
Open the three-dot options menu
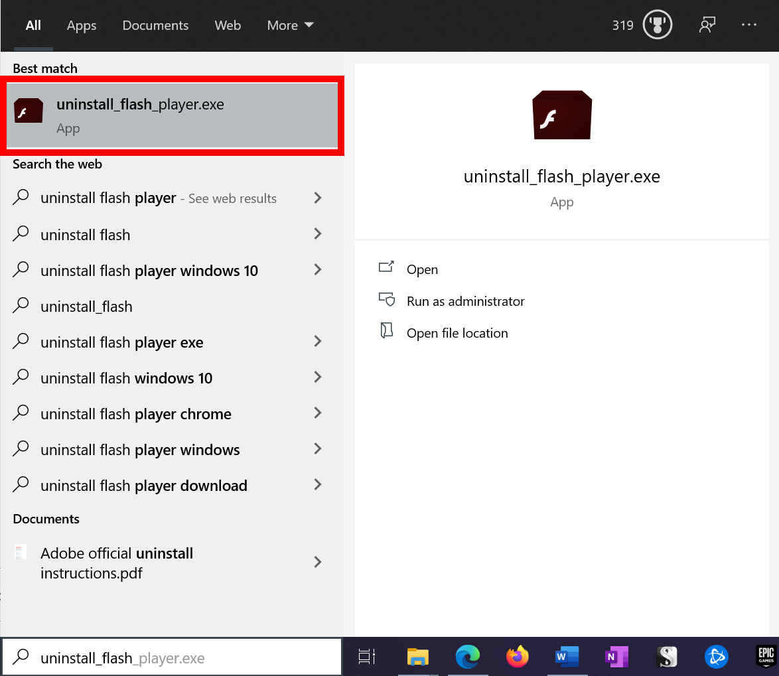click(x=749, y=25)
